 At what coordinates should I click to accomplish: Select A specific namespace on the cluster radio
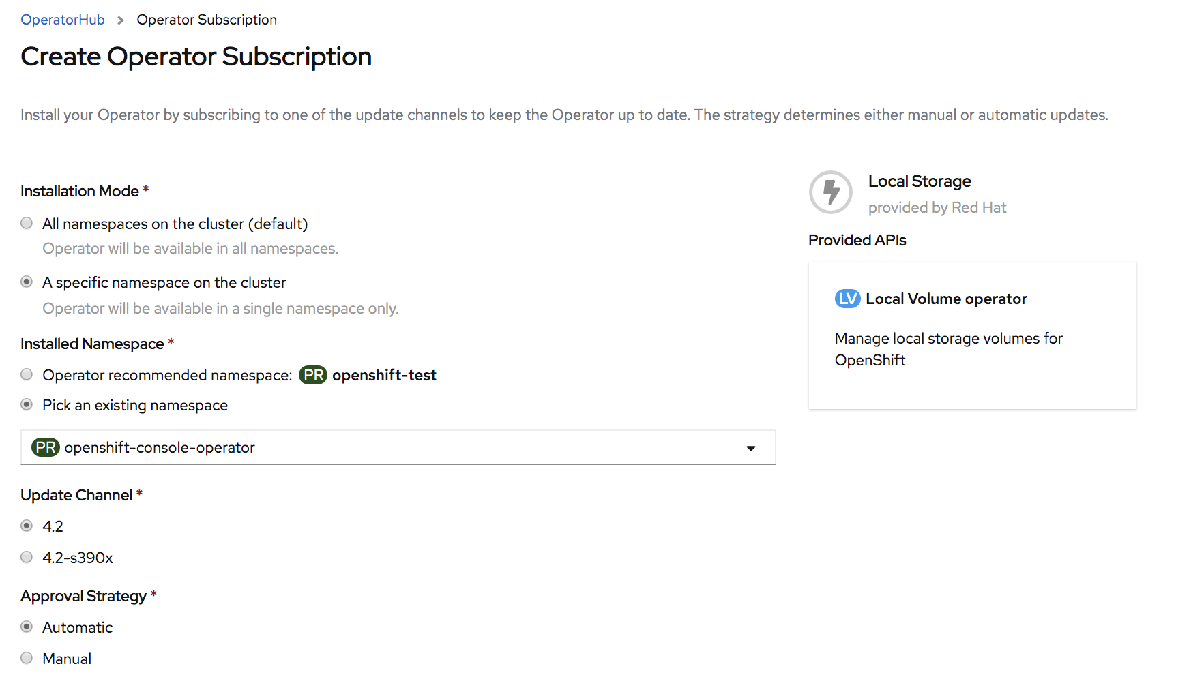pyautogui.click(x=27, y=282)
